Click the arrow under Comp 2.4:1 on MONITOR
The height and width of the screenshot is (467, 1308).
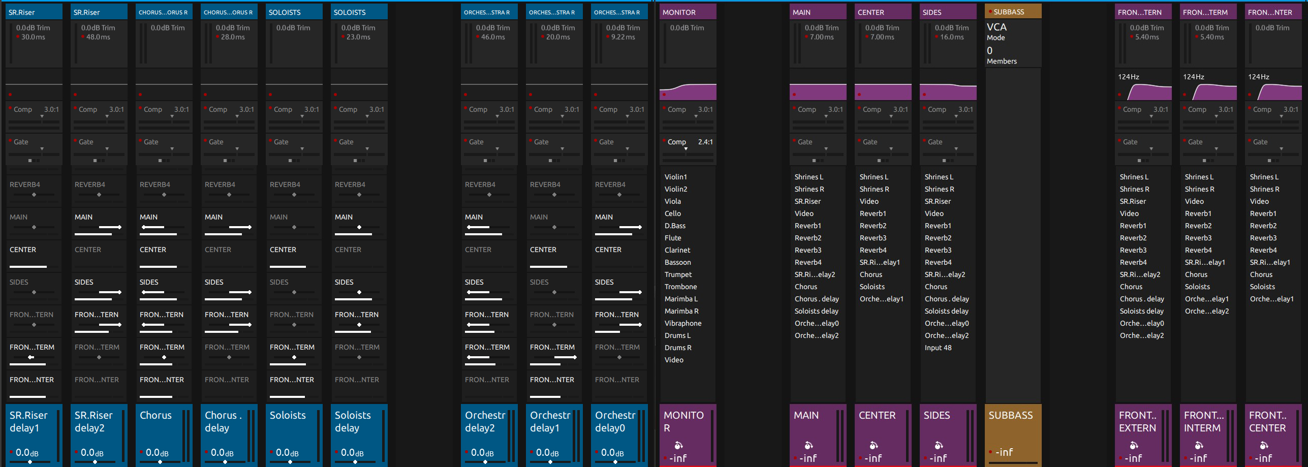686,149
